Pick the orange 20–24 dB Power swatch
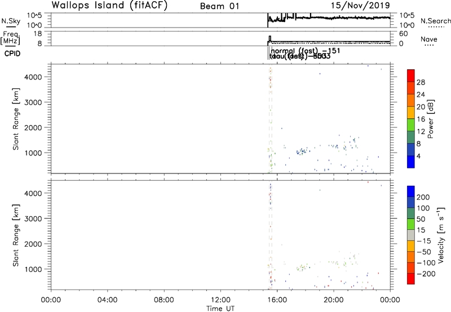 click(x=411, y=100)
